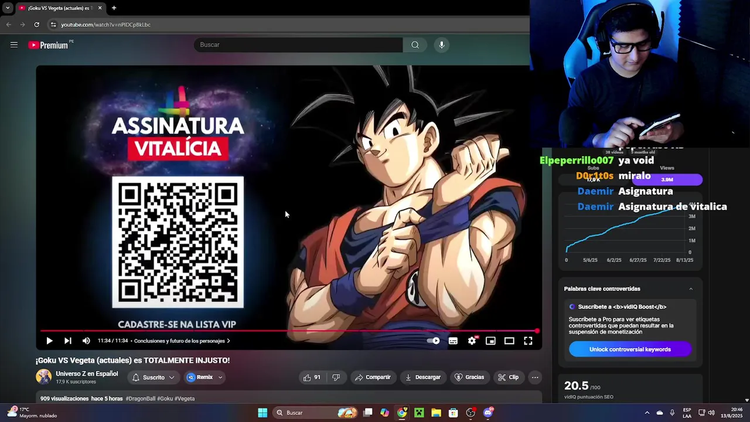Go forward in browser
This screenshot has height=422, width=750.
pyautogui.click(x=22, y=25)
